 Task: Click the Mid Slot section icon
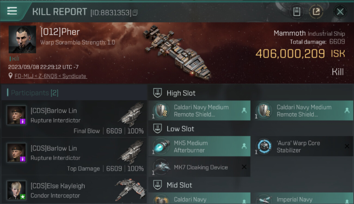coord(157,185)
